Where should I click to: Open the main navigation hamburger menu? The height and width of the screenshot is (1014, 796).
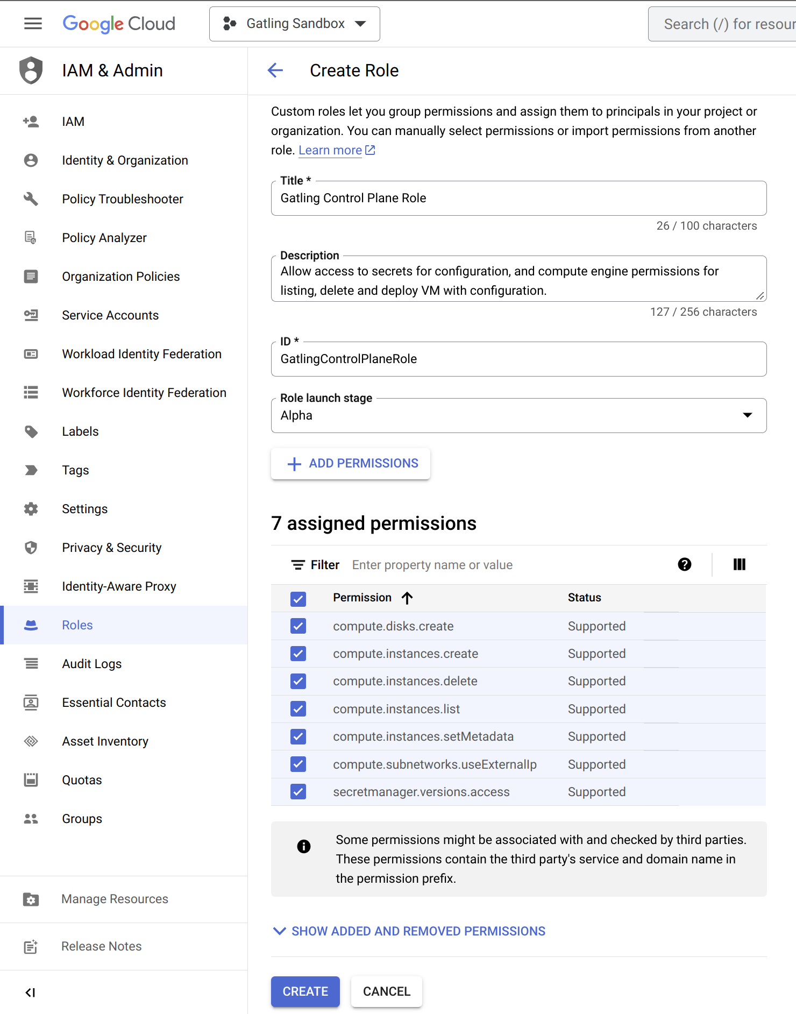click(x=33, y=24)
